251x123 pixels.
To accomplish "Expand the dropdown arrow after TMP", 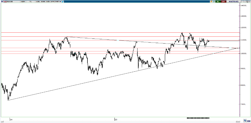I will 60,2.
